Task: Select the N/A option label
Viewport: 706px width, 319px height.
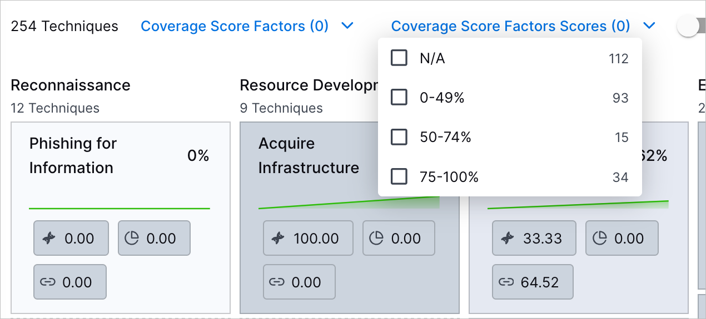Action: click(432, 58)
